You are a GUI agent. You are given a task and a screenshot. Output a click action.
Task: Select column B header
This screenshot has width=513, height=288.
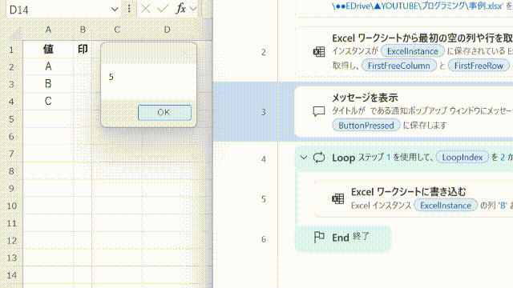coord(83,30)
